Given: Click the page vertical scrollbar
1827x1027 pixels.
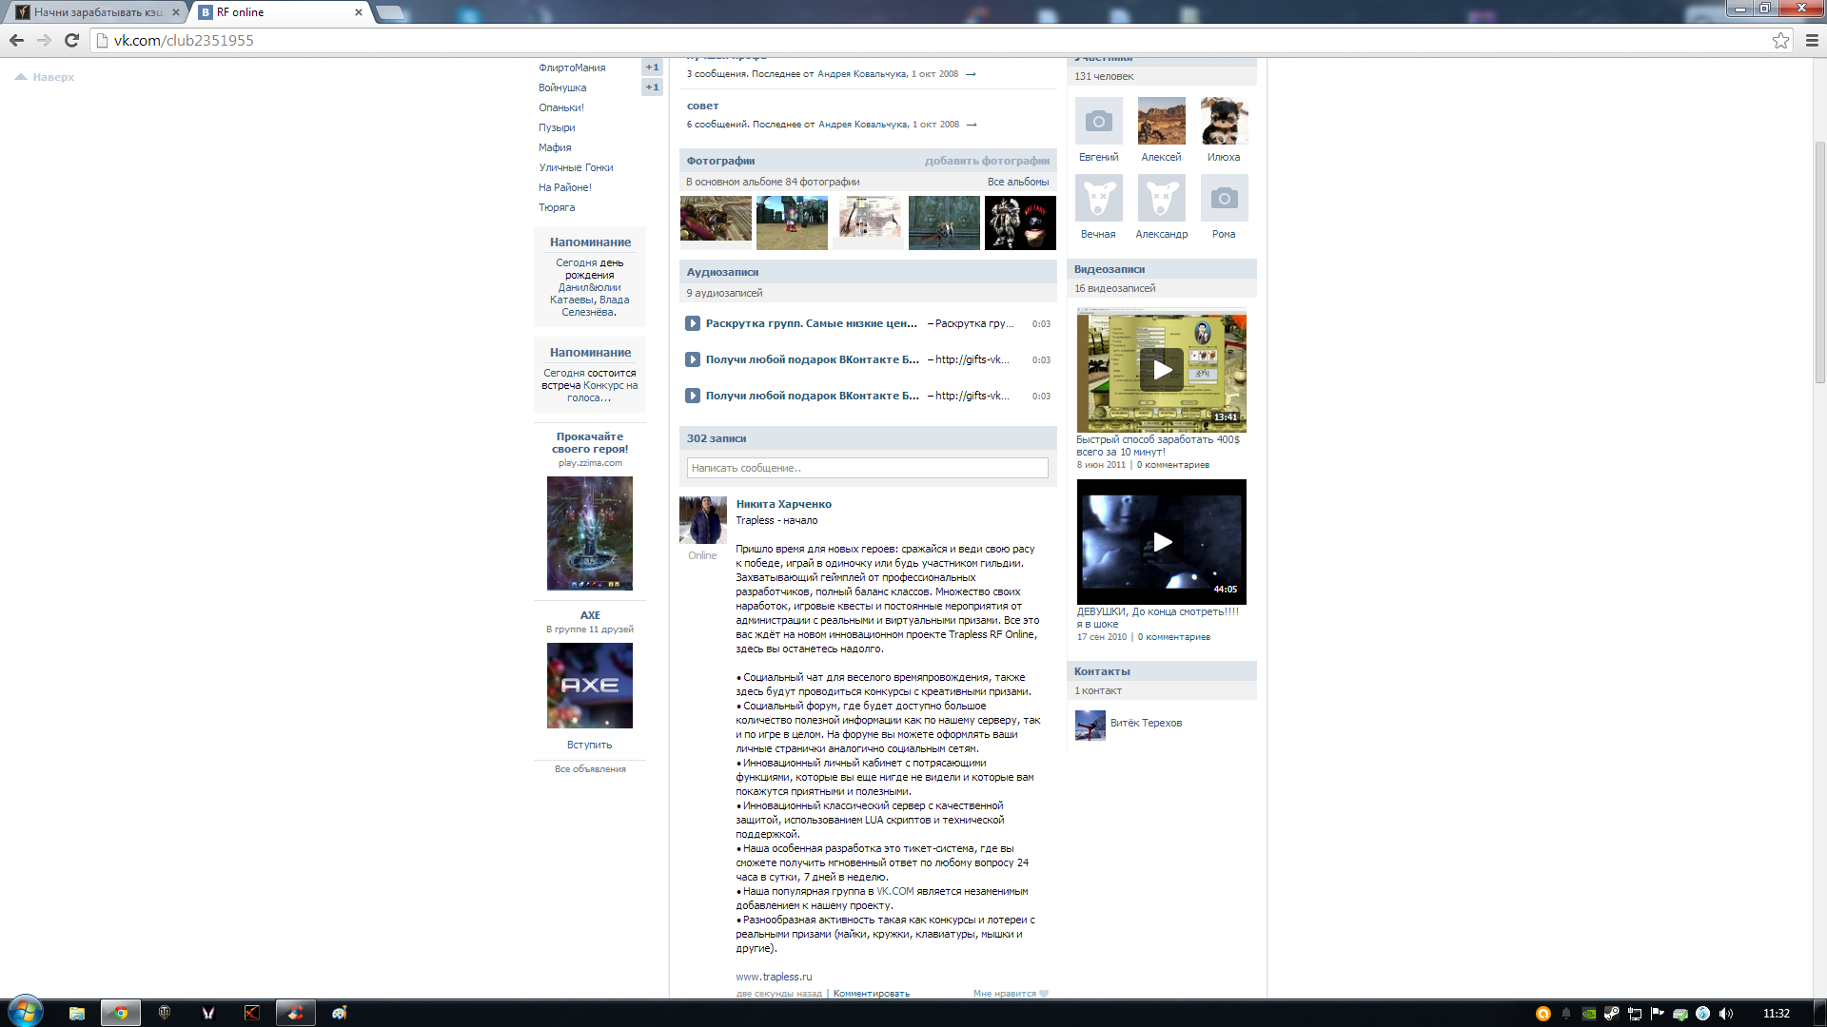Looking at the screenshot, I should coord(1819,262).
